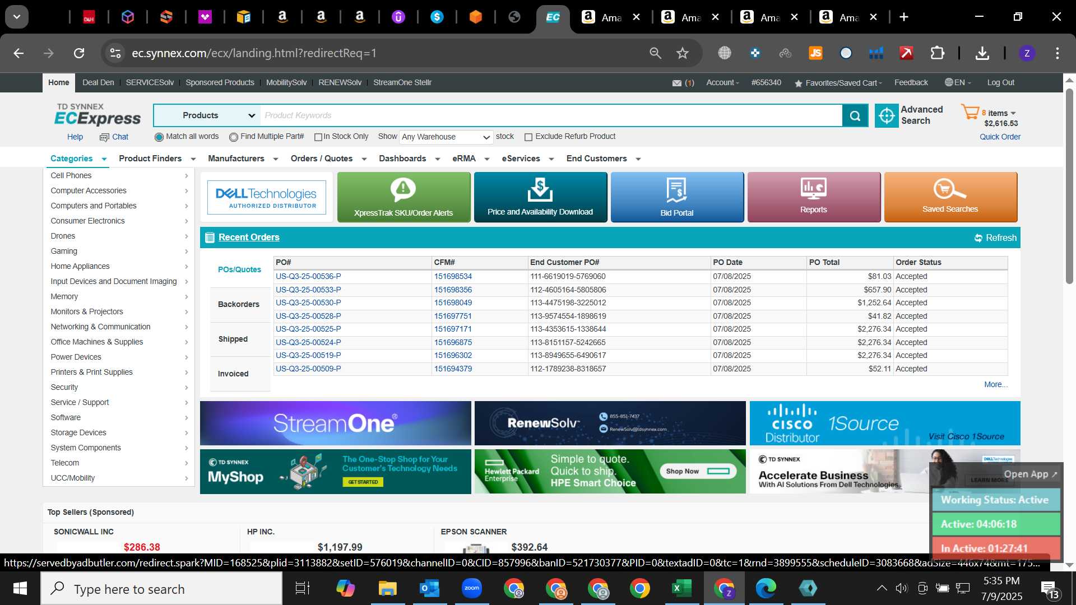Refresh the Recent Orders panel
This screenshot has height=605, width=1076.
point(995,238)
